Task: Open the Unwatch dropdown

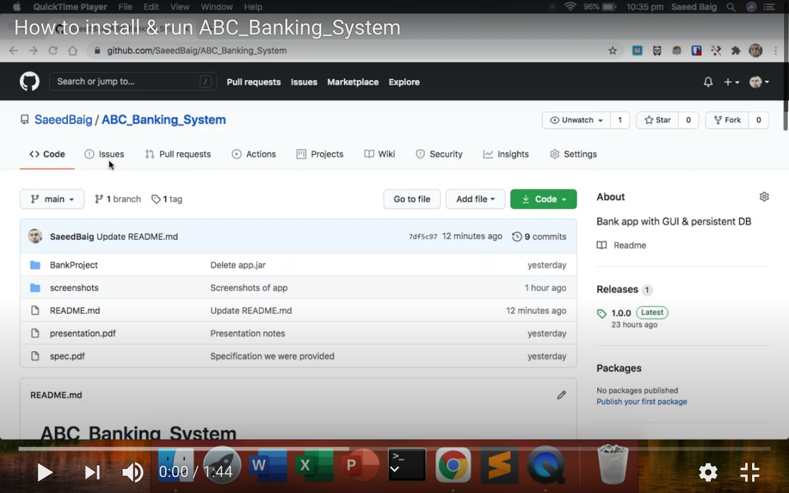Action: click(576, 120)
